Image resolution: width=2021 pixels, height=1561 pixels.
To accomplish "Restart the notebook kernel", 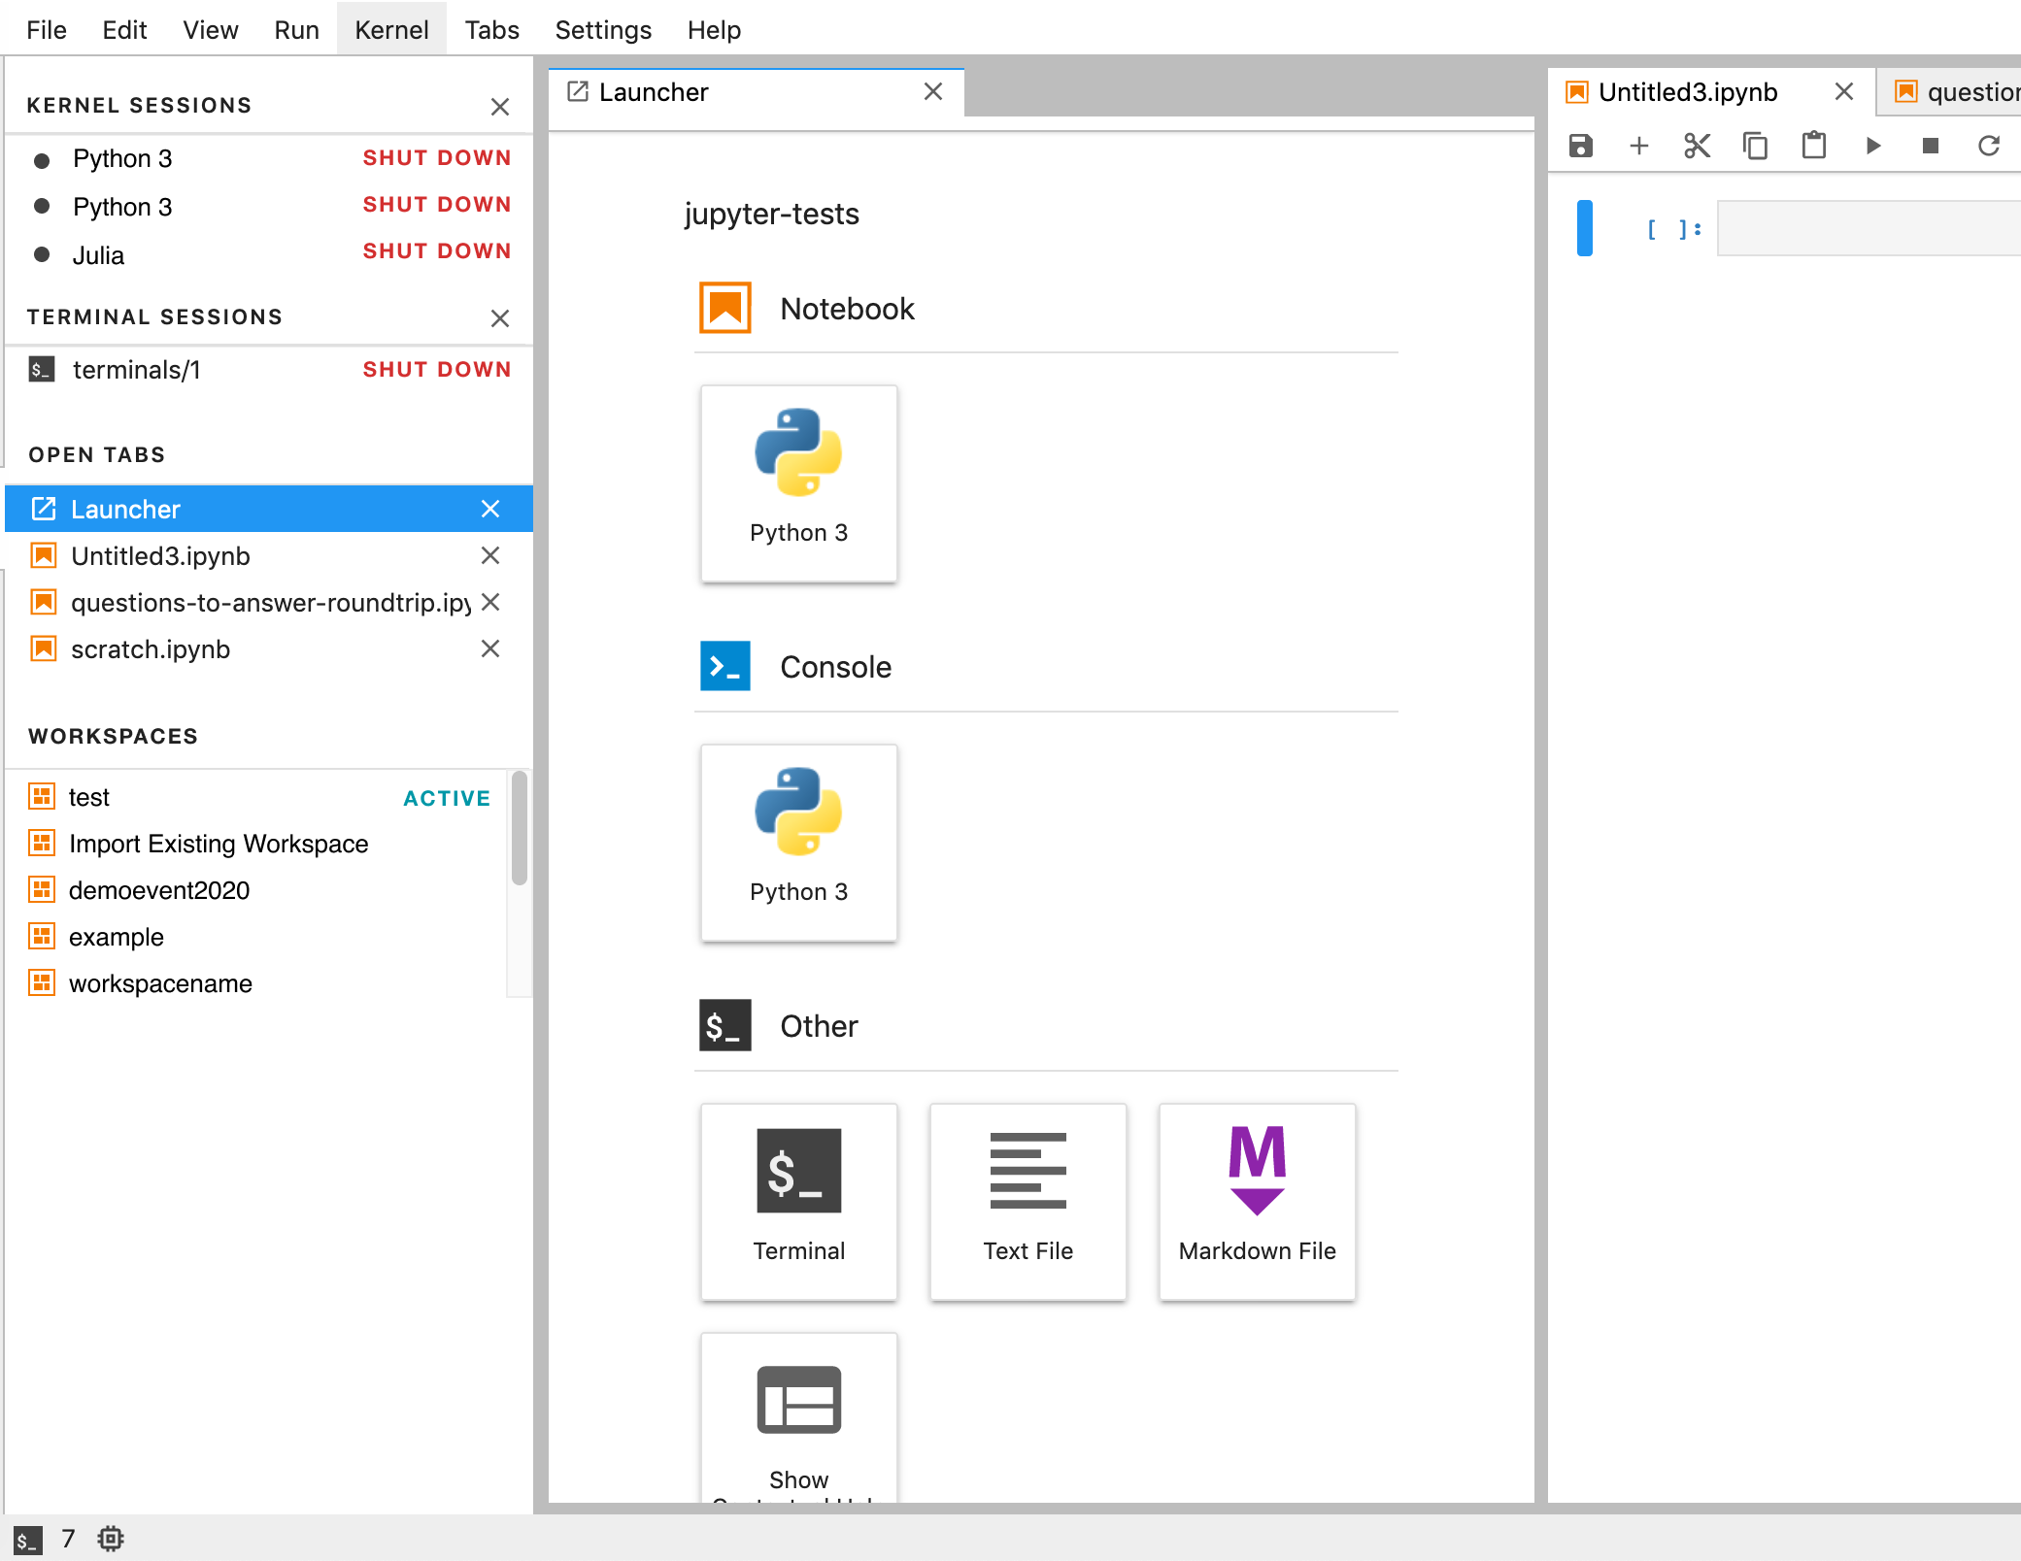I will click(1989, 146).
